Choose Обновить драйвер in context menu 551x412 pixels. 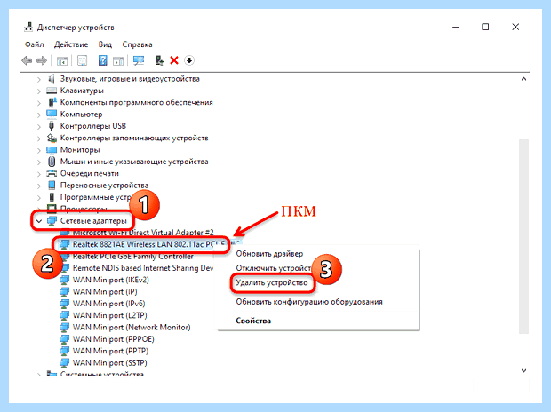click(269, 254)
